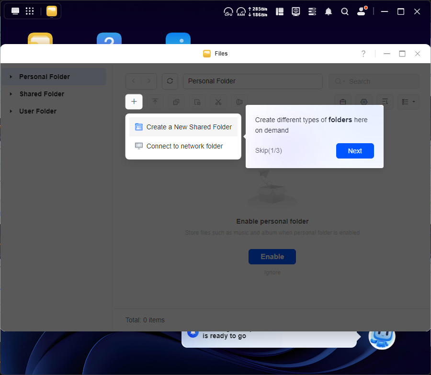Click the CPU usage gauge
431x375 pixels.
click(x=228, y=11)
